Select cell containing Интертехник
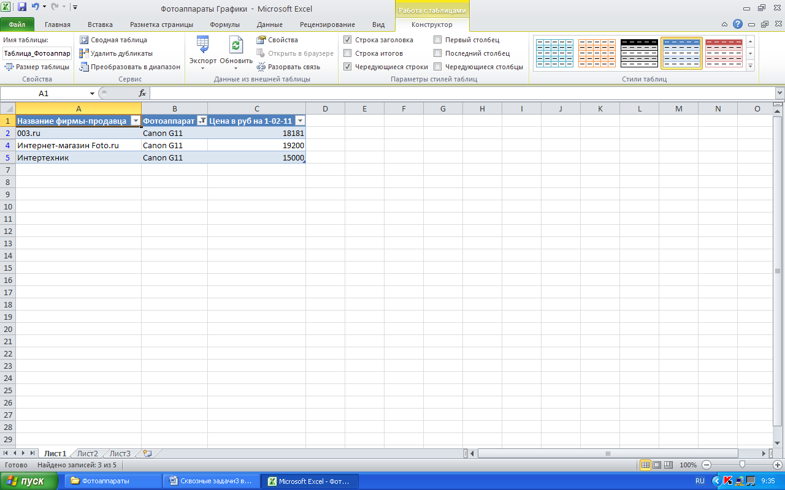 pyautogui.click(x=78, y=157)
